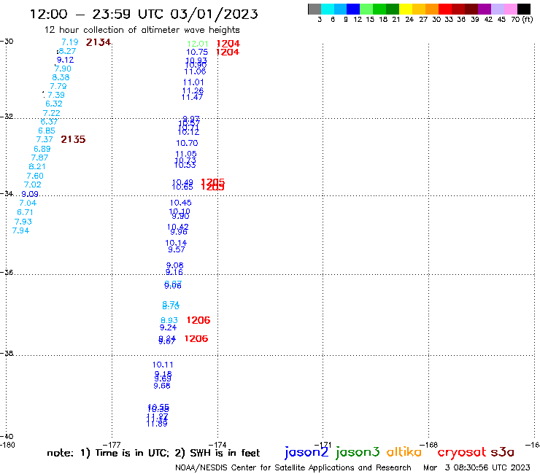The height and width of the screenshot is (474, 540).
Task: Click the black swatch ending the color bar
Action: pyautogui.click(x=524, y=9)
